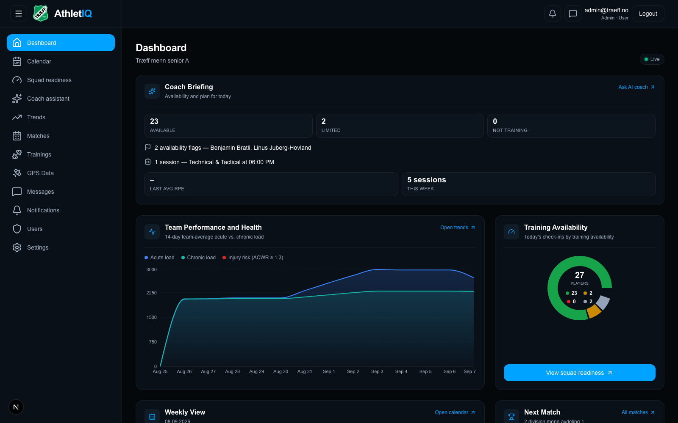Click the flag icon beside availability flags
The image size is (678, 423).
pos(148,147)
